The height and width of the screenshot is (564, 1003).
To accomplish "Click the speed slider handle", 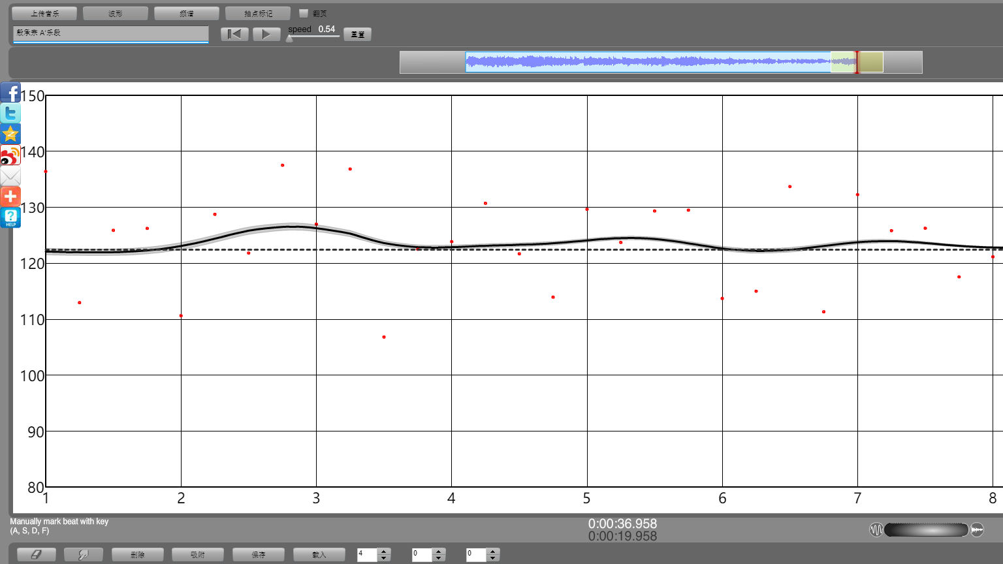I will click(289, 39).
